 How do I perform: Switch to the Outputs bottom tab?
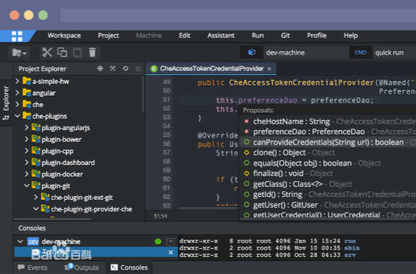82,268
